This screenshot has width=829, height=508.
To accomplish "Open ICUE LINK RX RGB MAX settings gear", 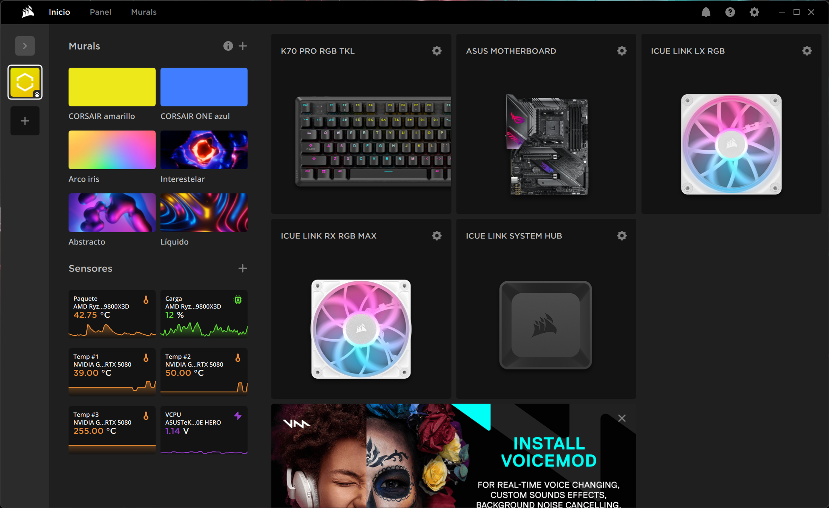I will (x=437, y=236).
